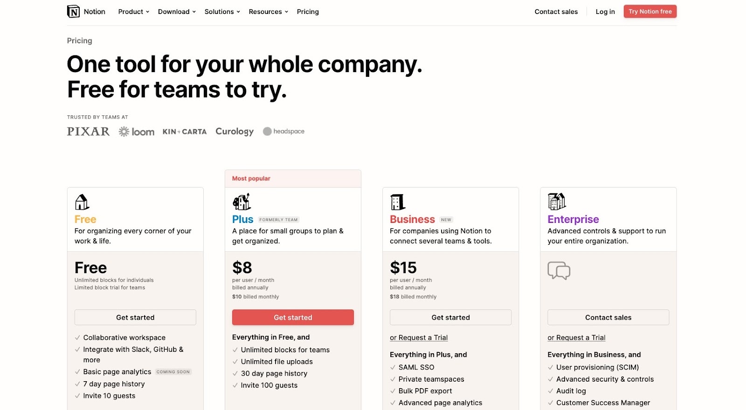Expand the Download dropdown menu
746x410 pixels.
pos(177,12)
